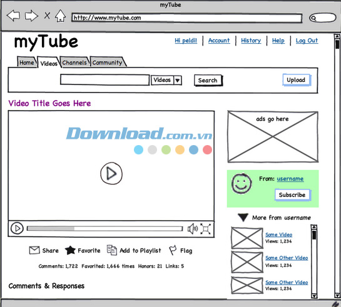Click the browser forward arrow
The height and width of the screenshot is (307, 341).
pyautogui.click(x=31, y=16)
